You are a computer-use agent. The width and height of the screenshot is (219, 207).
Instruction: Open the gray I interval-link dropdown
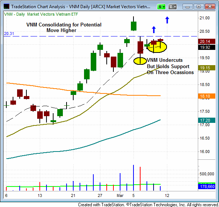173,7
